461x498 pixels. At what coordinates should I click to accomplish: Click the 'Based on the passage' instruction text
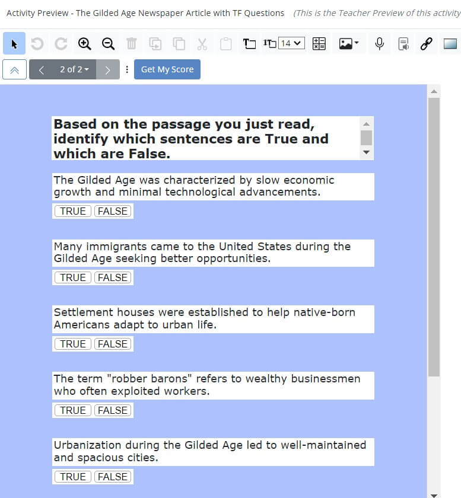(x=191, y=139)
